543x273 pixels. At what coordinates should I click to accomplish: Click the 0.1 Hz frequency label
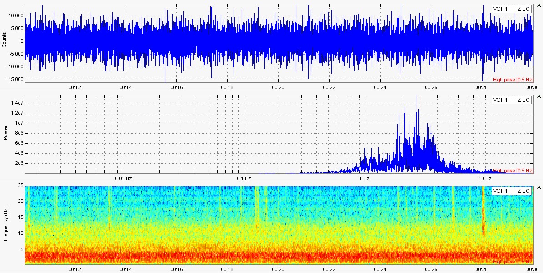tap(244, 178)
